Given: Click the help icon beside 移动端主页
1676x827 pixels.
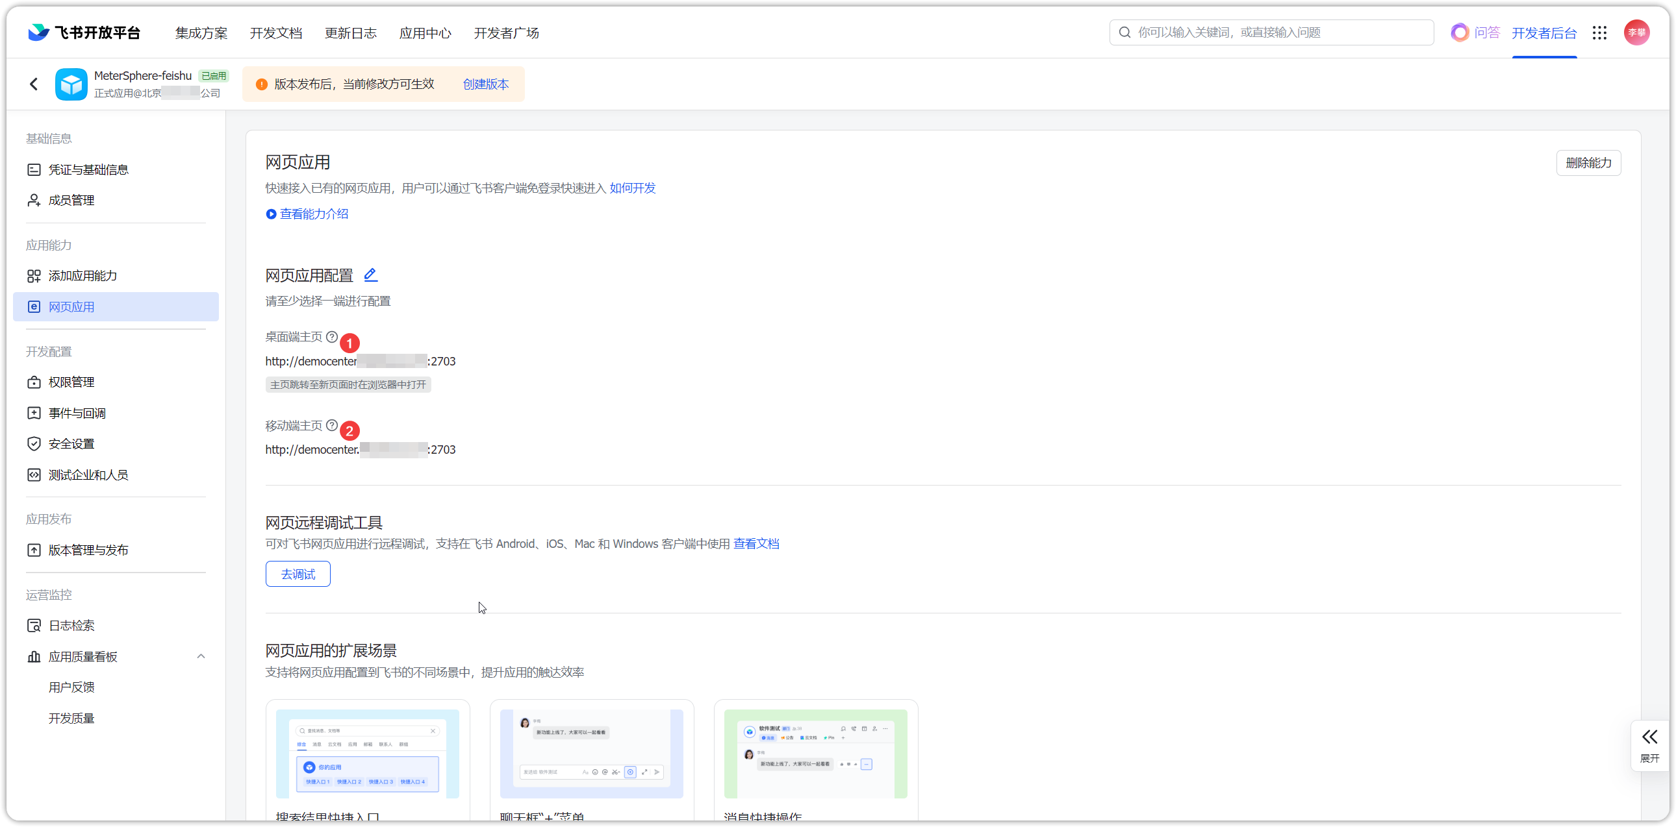Looking at the screenshot, I should (x=332, y=425).
